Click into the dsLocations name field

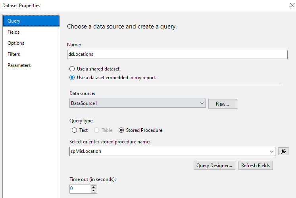pos(177,54)
